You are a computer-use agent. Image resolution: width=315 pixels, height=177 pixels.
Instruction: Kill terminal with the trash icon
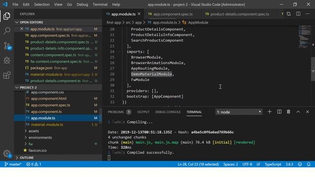pyautogui.click(x=288, y=112)
